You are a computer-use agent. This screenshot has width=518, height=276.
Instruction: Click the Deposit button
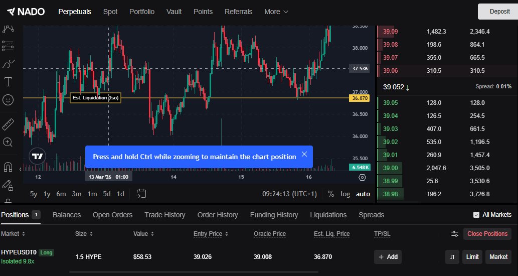499,12
